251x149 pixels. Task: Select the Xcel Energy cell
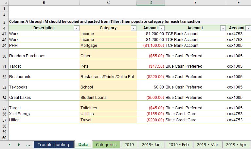(44, 114)
